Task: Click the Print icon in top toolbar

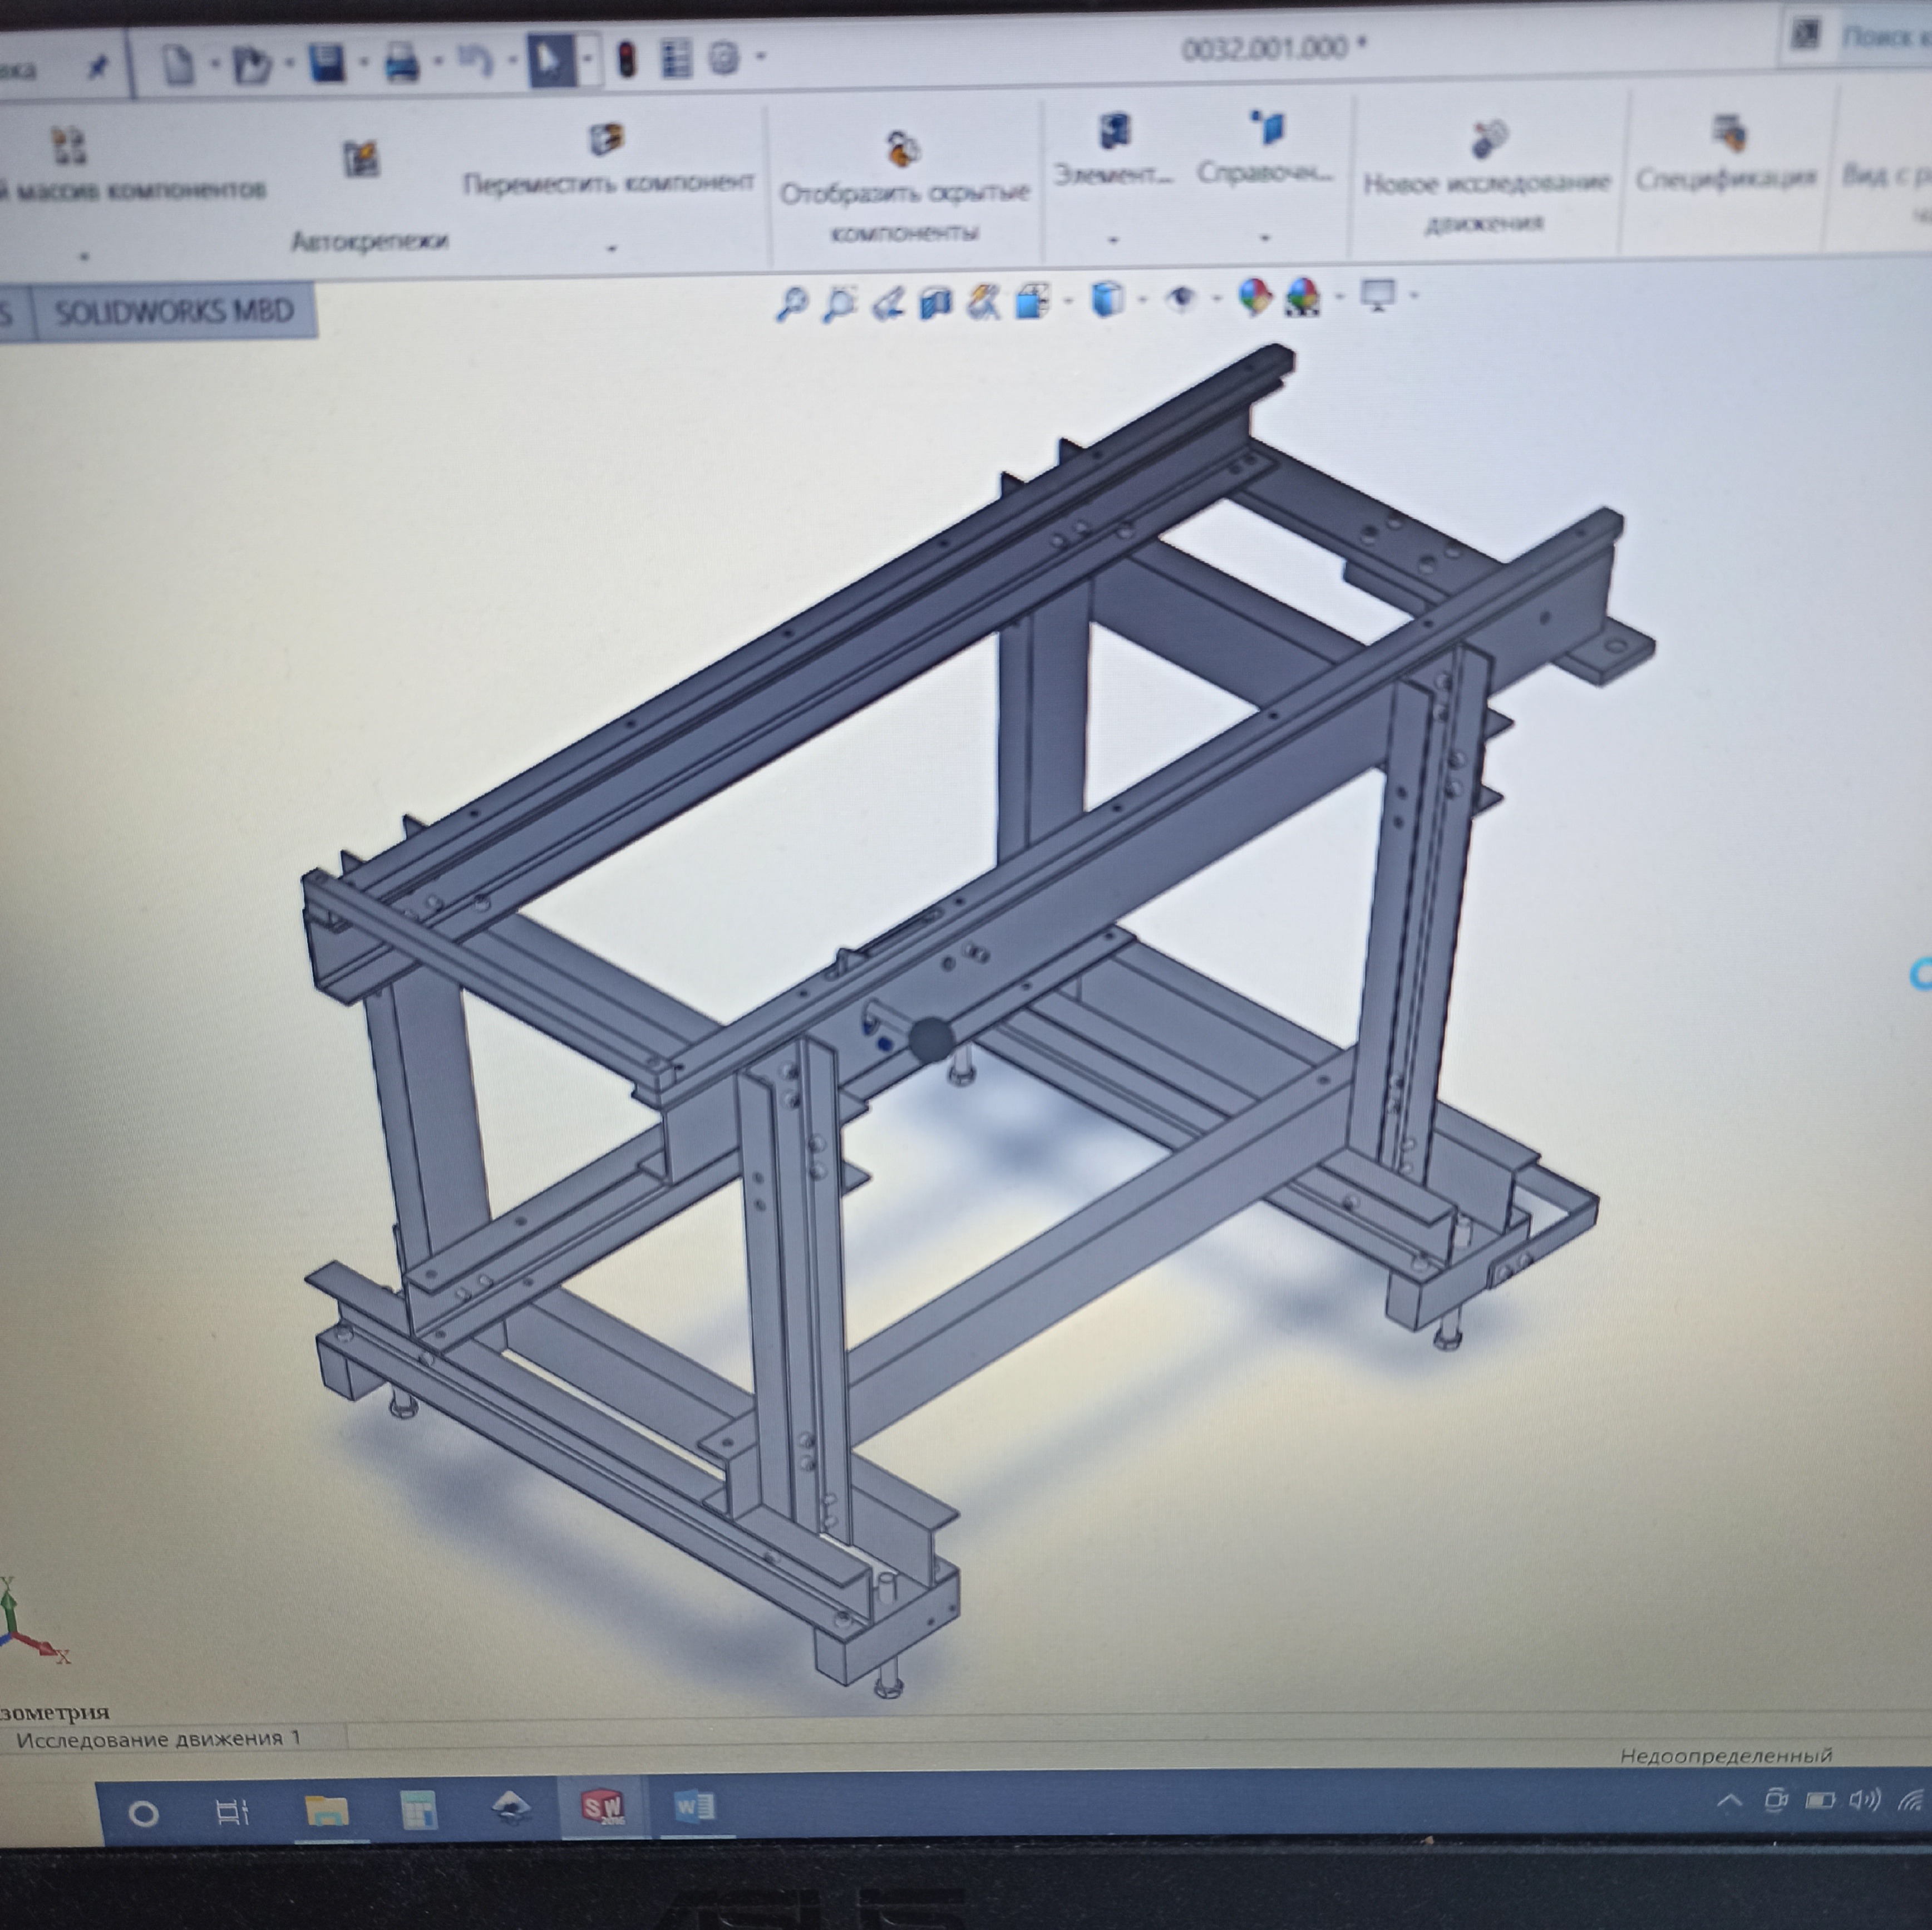Action: pyautogui.click(x=402, y=63)
